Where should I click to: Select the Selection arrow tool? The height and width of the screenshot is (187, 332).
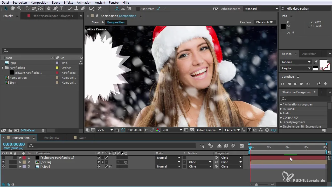(6, 8)
